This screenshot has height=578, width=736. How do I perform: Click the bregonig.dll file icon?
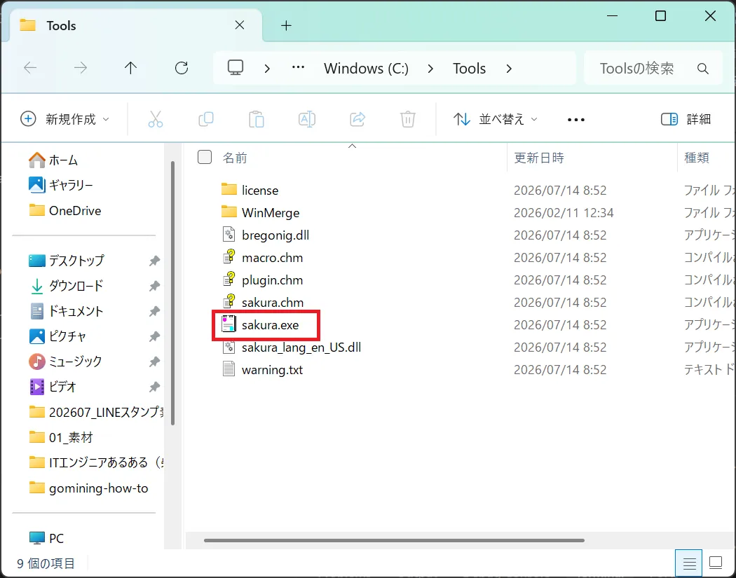229,234
